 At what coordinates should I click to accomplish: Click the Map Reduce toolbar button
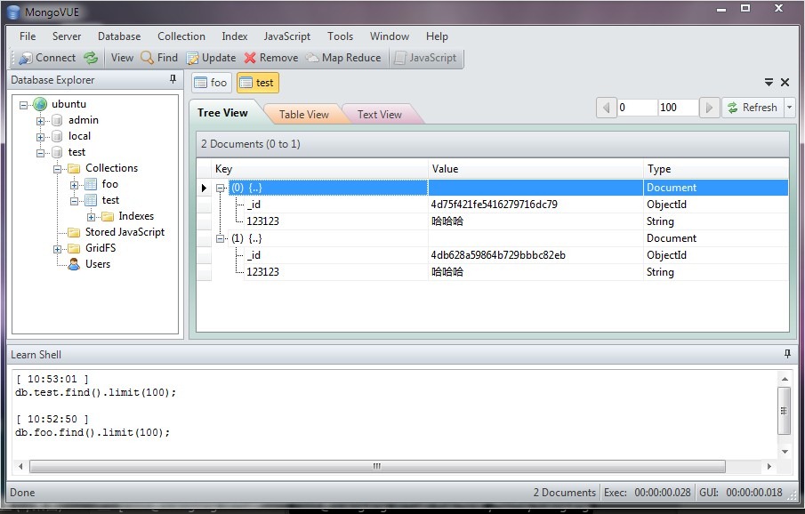(x=343, y=58)
